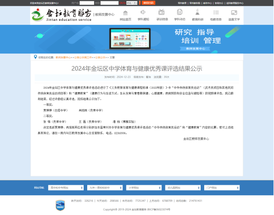Click the Jintan education service logo
Image resolution: width=274 pixels, height=215 pixels.
pos(61,15)
